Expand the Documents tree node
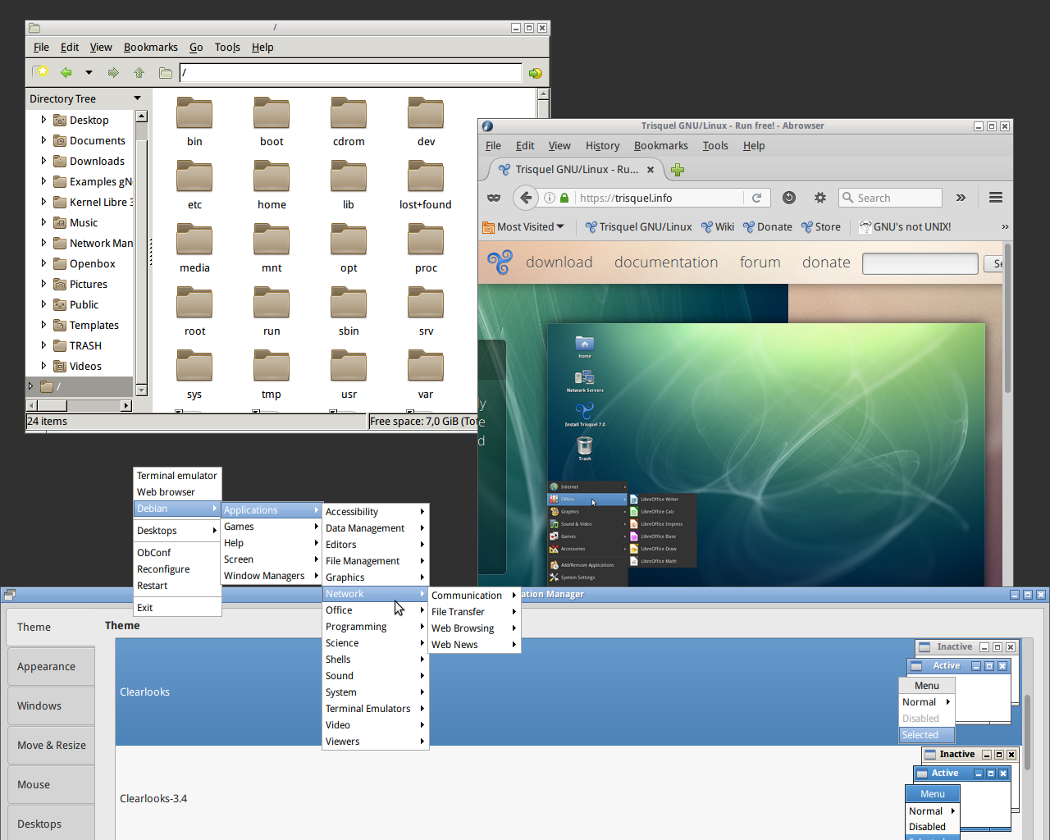Image resolution: width=1050 pixels, height=840 pixels. pyautogui.click(x=43, y=140)
